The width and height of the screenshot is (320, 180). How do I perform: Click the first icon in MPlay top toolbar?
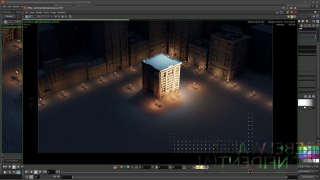point(26,16)
